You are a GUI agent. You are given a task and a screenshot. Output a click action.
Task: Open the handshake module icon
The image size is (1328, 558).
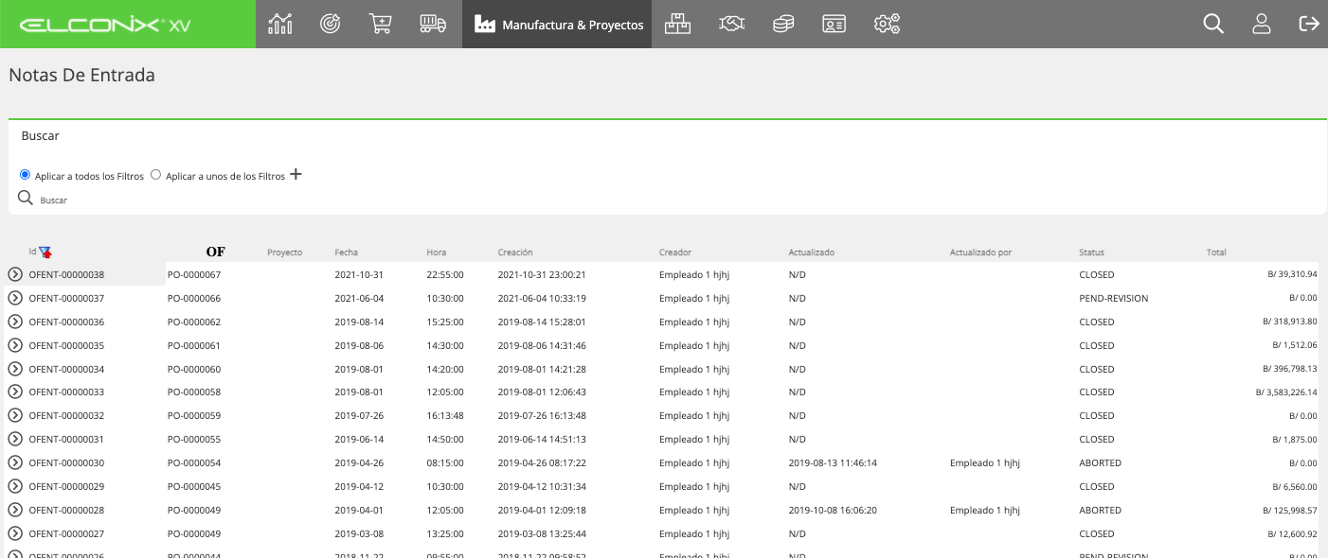(x=731, y=24)
